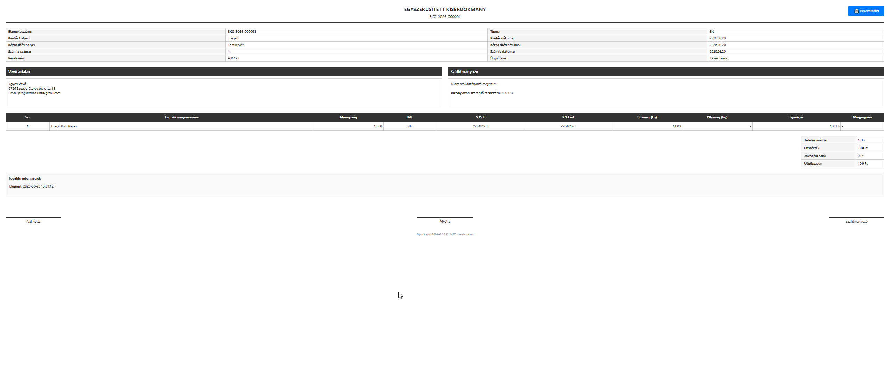Click the VTSZ column header

point(480,117)
